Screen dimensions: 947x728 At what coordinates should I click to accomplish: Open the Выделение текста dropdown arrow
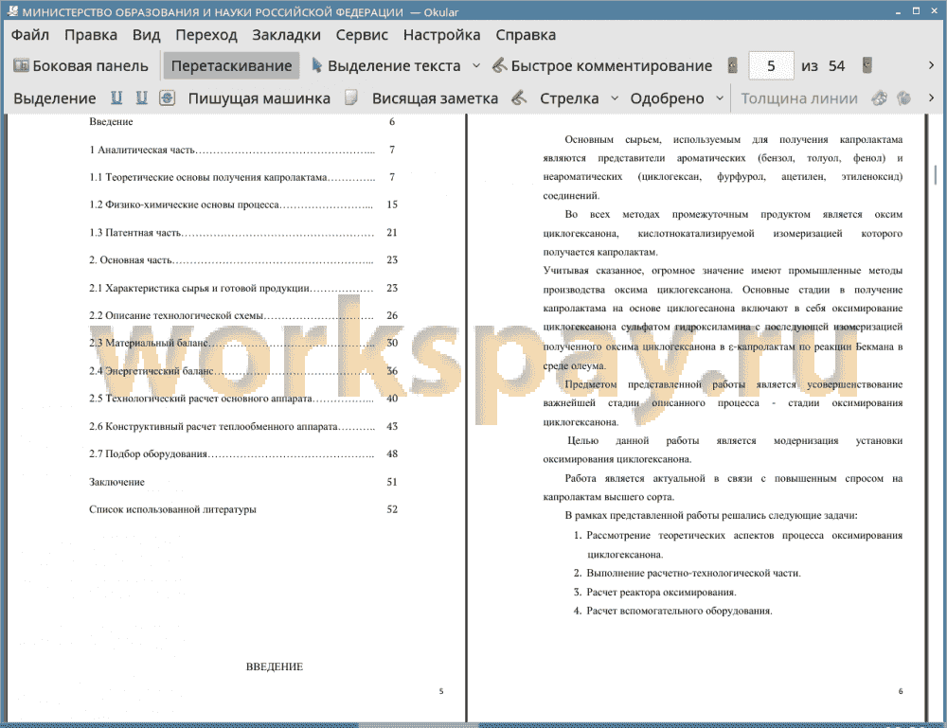(x=476, y=66)
